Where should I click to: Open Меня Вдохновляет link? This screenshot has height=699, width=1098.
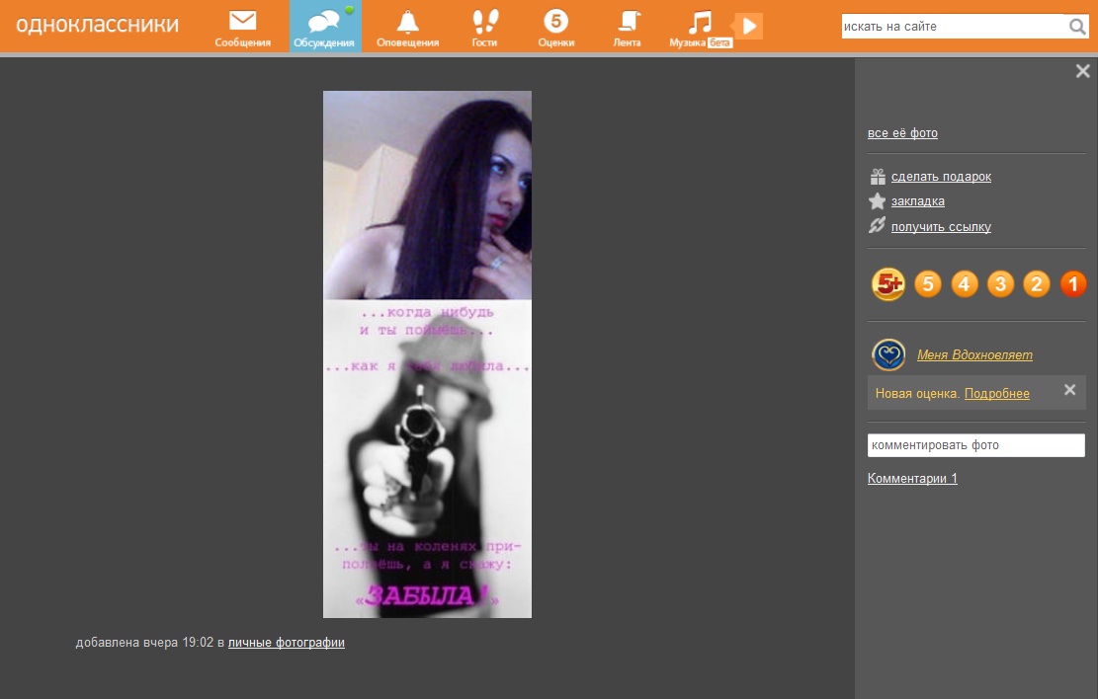click(x=974, y=355)
